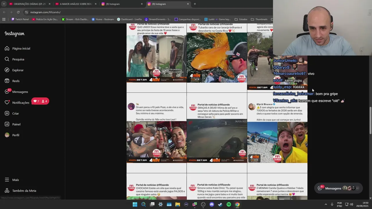Open Instagram Página inicial home icon
Image resolution: width=372 pixels, height=209 pixels.
click(7, 48)
